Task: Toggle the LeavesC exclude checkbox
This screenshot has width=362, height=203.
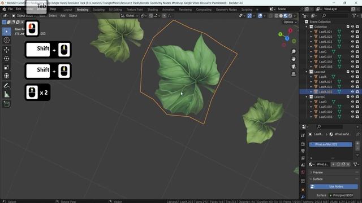Action: [x=348, y=96]
